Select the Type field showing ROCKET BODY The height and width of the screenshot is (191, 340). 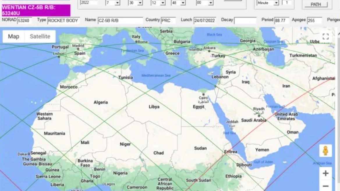click(63, 21)
